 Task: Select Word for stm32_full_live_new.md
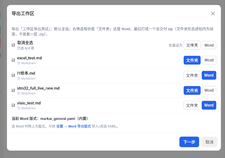[209, 90]
